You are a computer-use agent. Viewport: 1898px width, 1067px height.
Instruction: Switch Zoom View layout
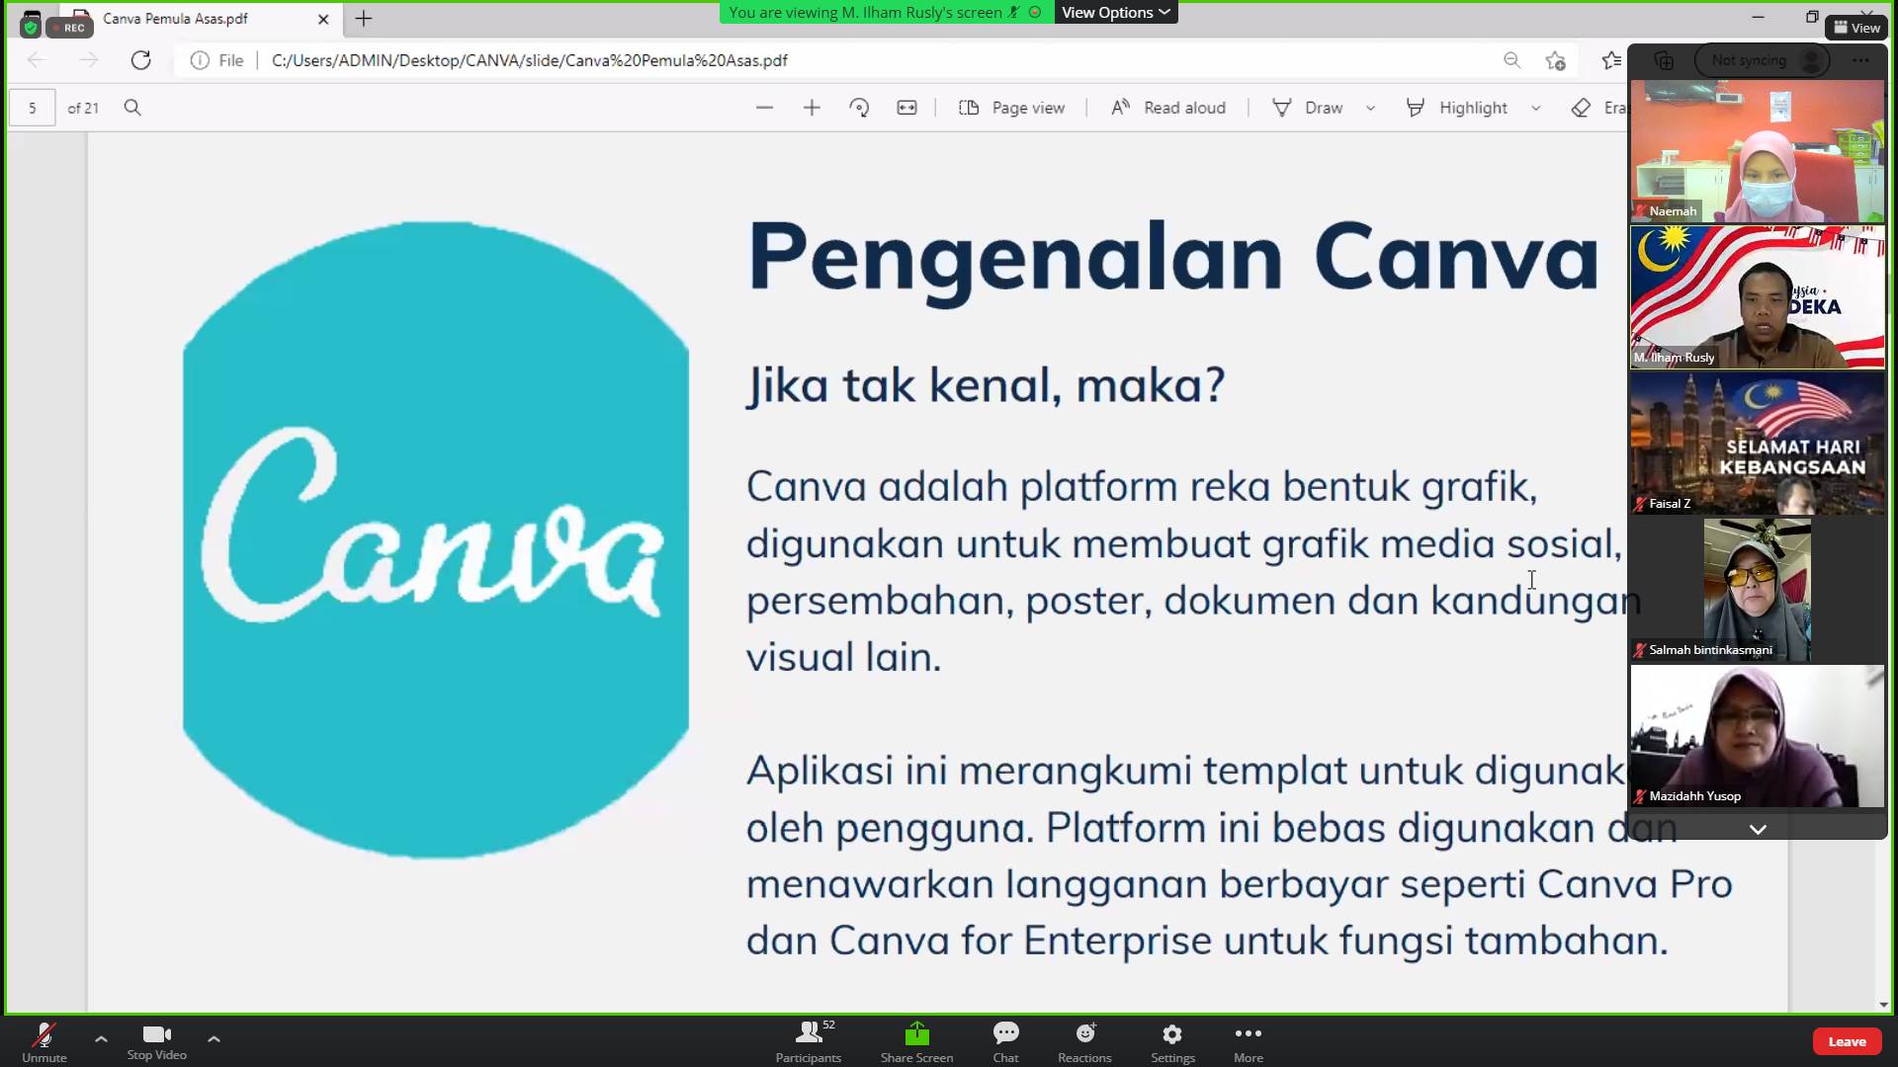[x=1856, y=28]
